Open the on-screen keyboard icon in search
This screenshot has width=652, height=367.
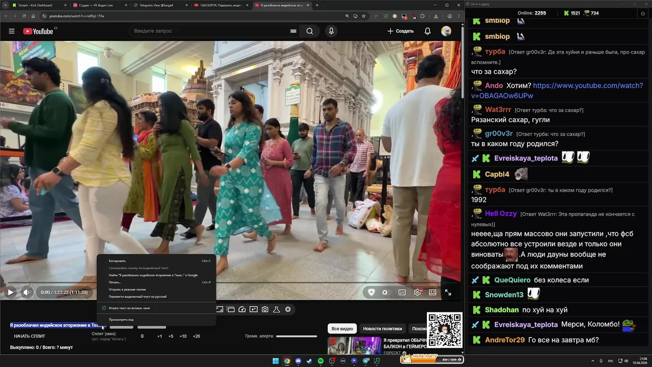293,31
